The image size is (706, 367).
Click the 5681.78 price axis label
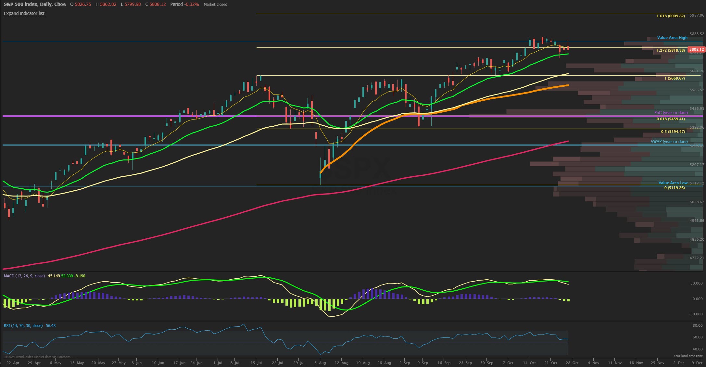pyautogui.click(x=697, y=71)
